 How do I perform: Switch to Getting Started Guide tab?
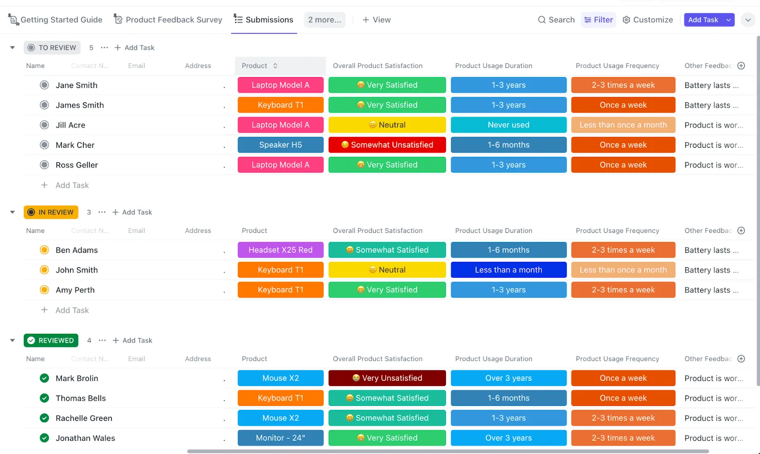coord(56,20)
